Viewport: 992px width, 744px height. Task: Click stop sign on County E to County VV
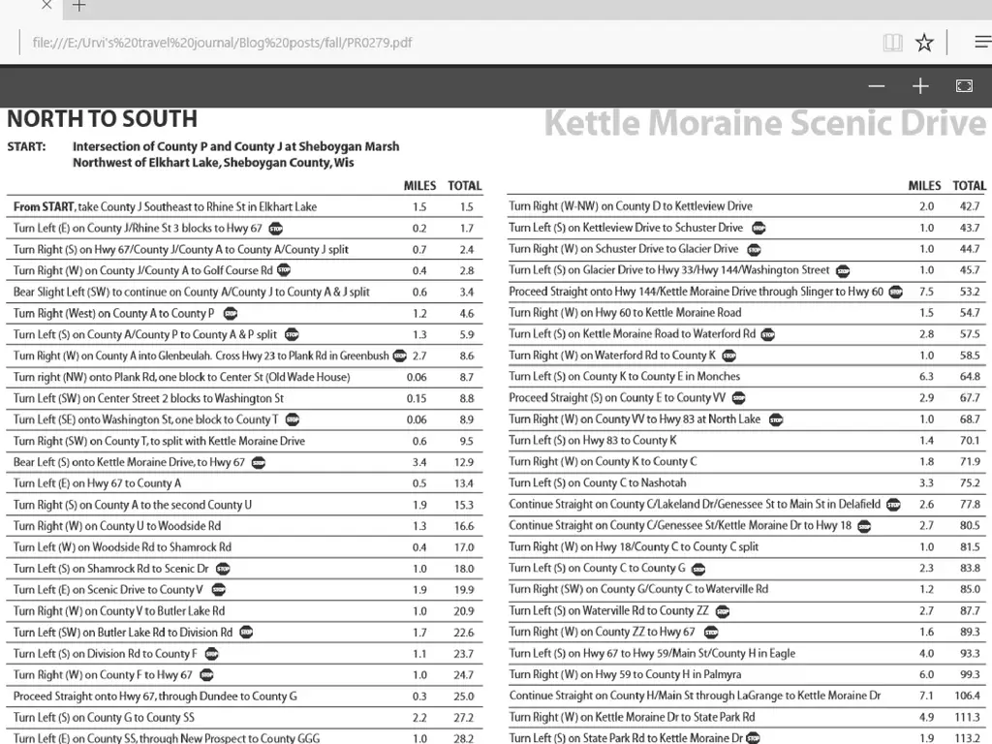tap(738, 398)
